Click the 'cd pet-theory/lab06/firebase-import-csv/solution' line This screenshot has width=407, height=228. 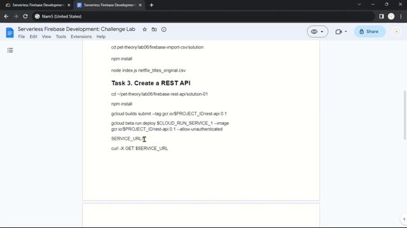[x=157, y=47]
